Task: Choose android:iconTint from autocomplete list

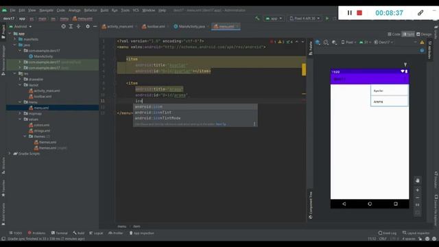Action: click(195, 113)
